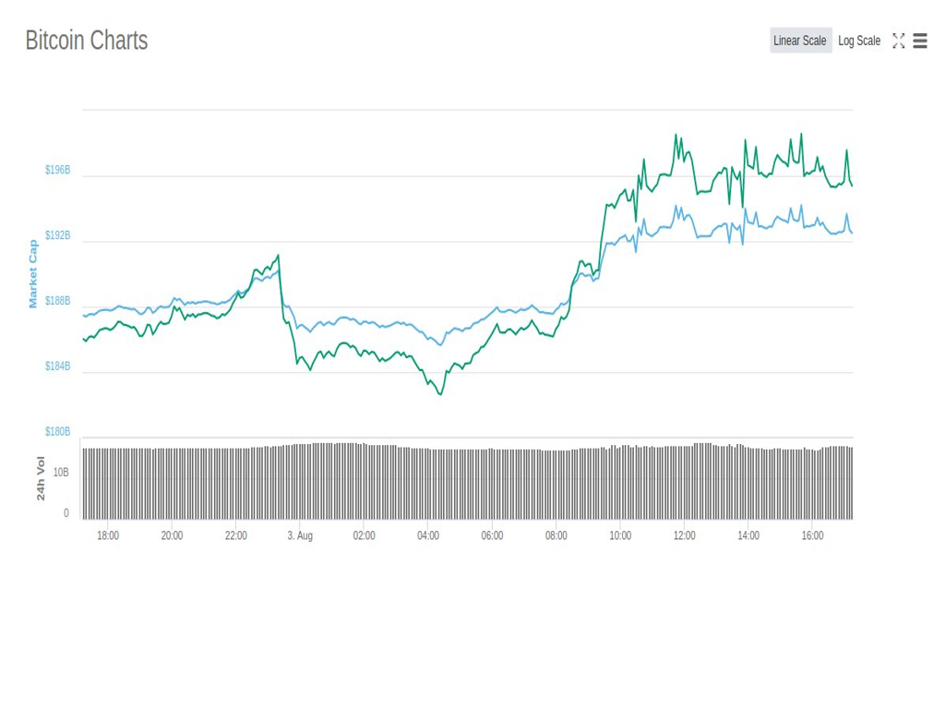Open the fullscreen chart view icon
945x709 pixels.
pos(898,41)
